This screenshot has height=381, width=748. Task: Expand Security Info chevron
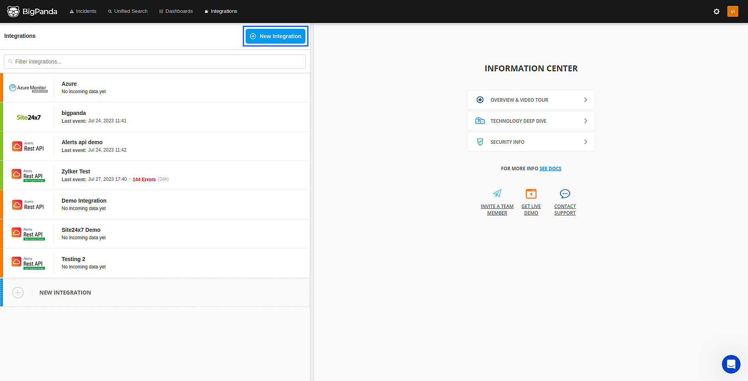[585, 142]
